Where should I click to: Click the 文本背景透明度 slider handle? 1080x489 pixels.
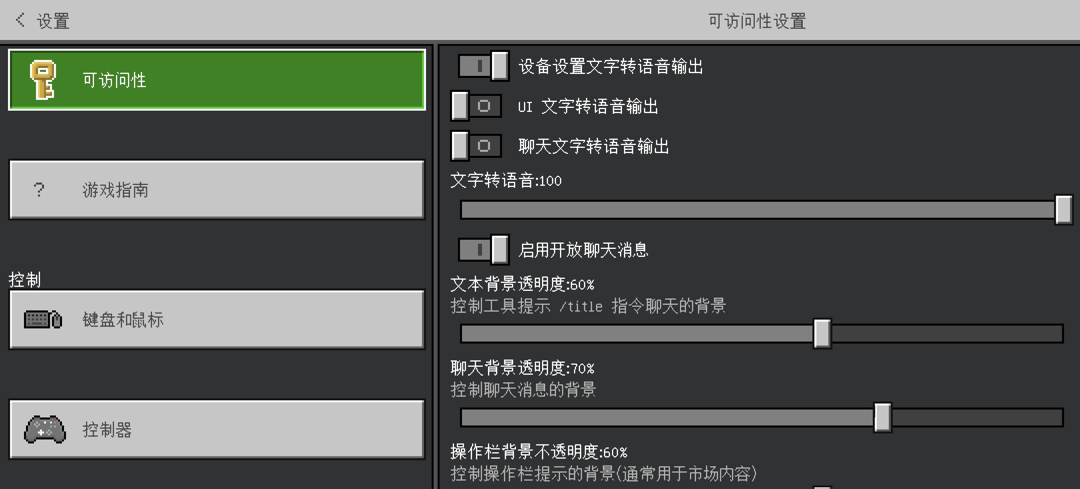[x=822, y=334]
